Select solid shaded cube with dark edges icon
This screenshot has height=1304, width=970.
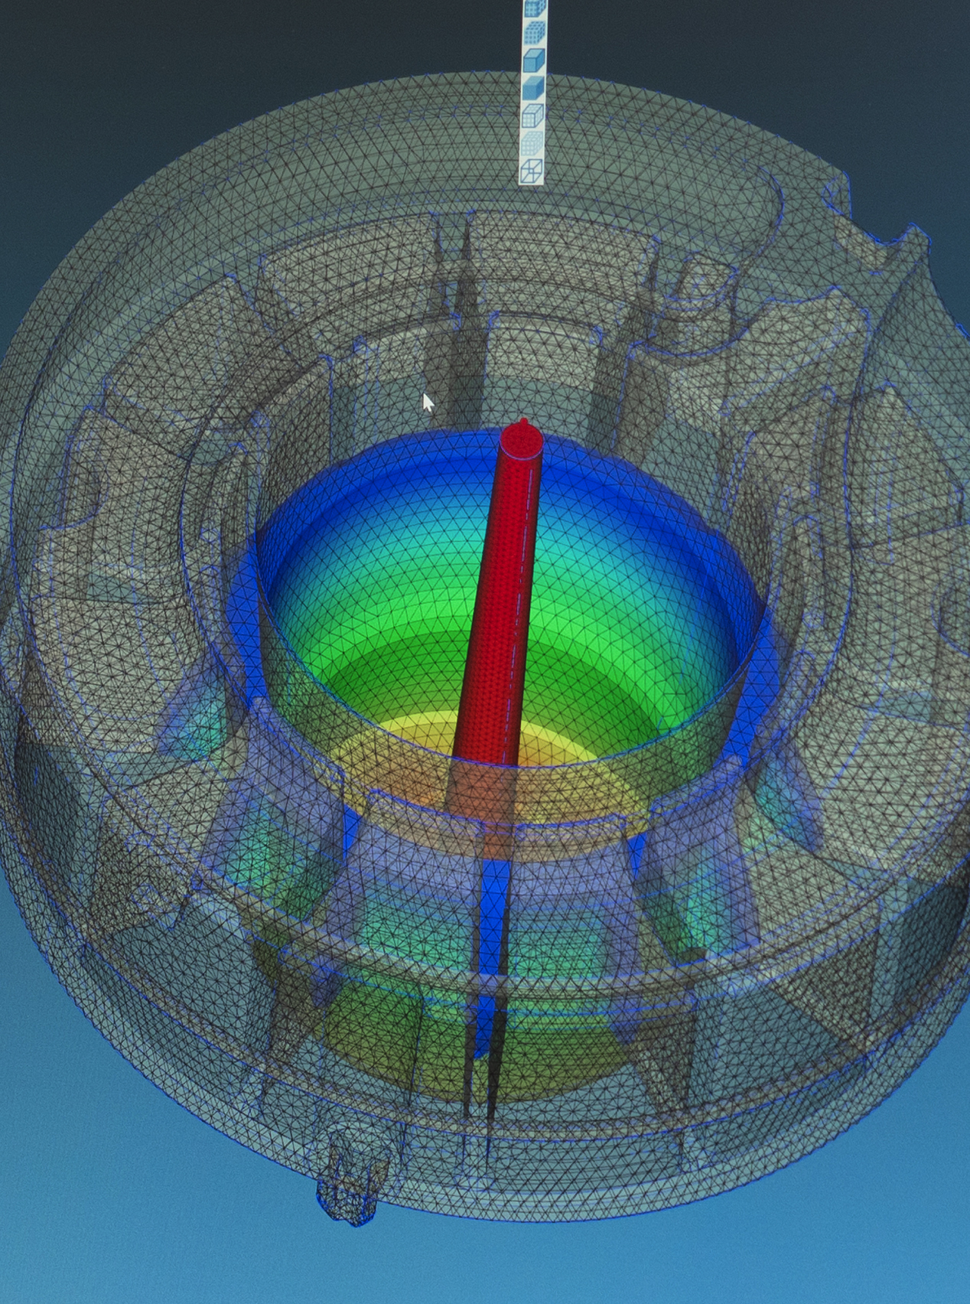[533, 60]
